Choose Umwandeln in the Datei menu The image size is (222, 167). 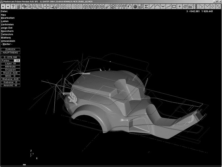point(8,41)
